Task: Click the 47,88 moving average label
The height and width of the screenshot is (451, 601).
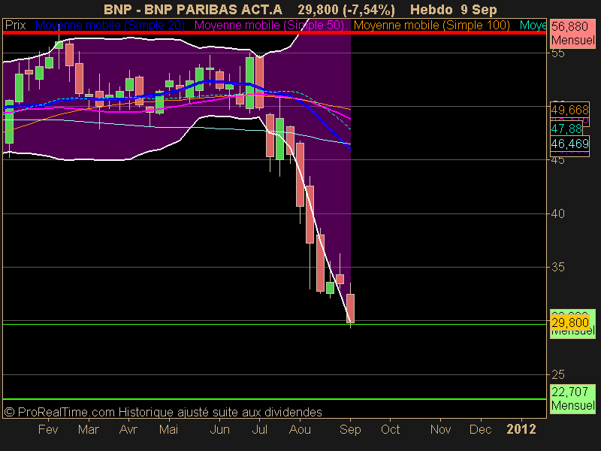Action: pos(566,129)
